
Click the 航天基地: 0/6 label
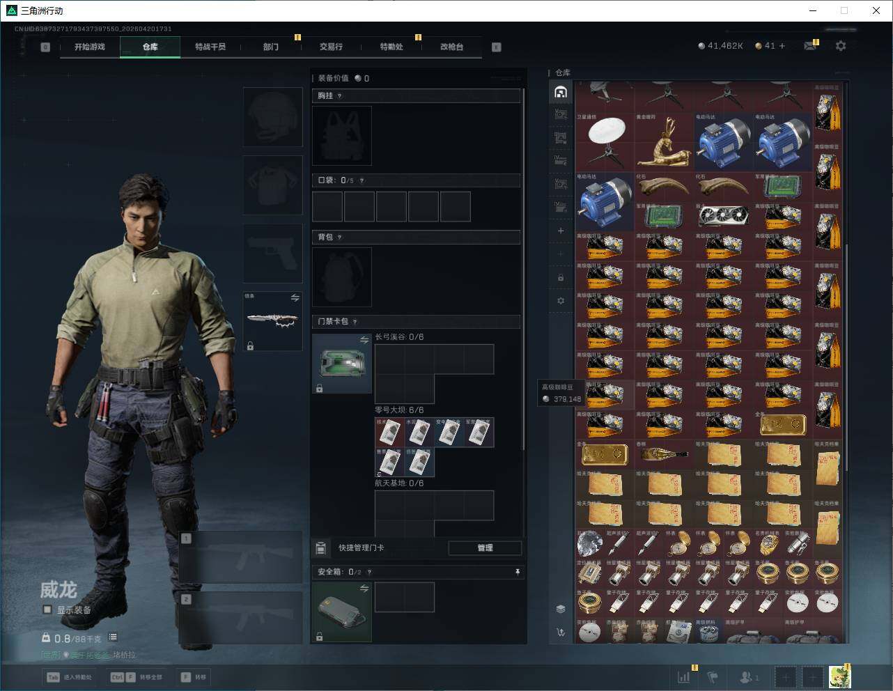pyautogui.click(x=399, y=483)
